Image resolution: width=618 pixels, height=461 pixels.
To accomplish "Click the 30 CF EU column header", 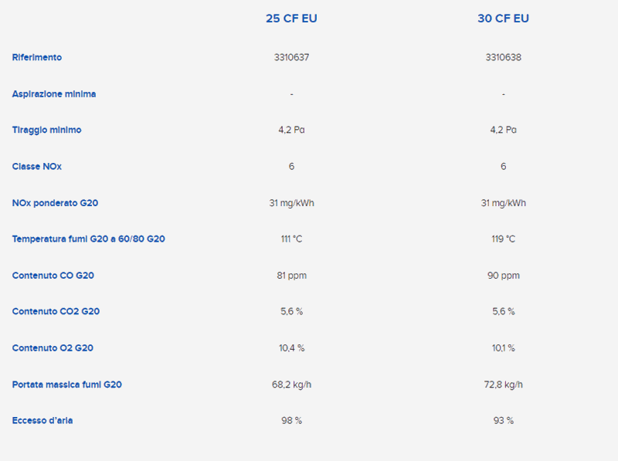I will 503,19.
